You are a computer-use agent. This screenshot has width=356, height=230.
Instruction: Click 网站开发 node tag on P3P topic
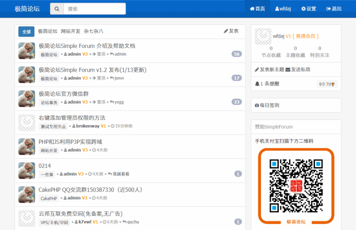[x=49, y=150]
